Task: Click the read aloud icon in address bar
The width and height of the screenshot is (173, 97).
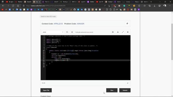Action: 105,6
